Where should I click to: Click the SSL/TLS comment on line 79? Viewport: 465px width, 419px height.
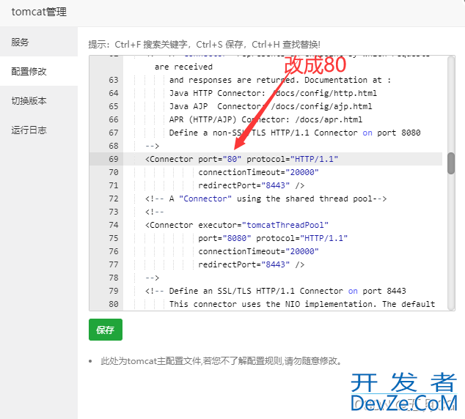coord(276,291)
